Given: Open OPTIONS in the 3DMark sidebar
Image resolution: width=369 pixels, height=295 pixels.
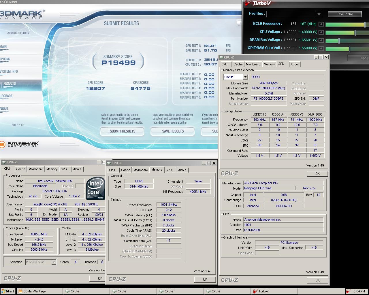Looking at the screenshot, I should [5, 59].
